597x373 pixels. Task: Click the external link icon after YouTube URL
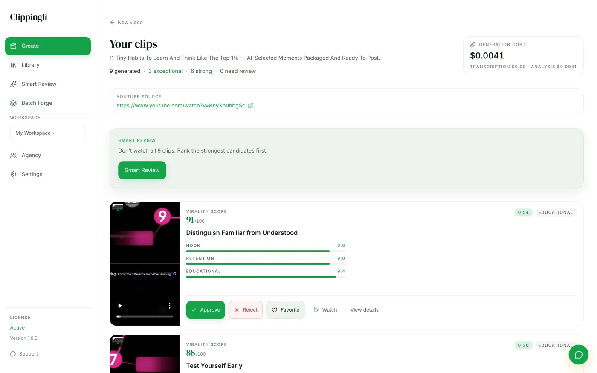click(251, 106)
